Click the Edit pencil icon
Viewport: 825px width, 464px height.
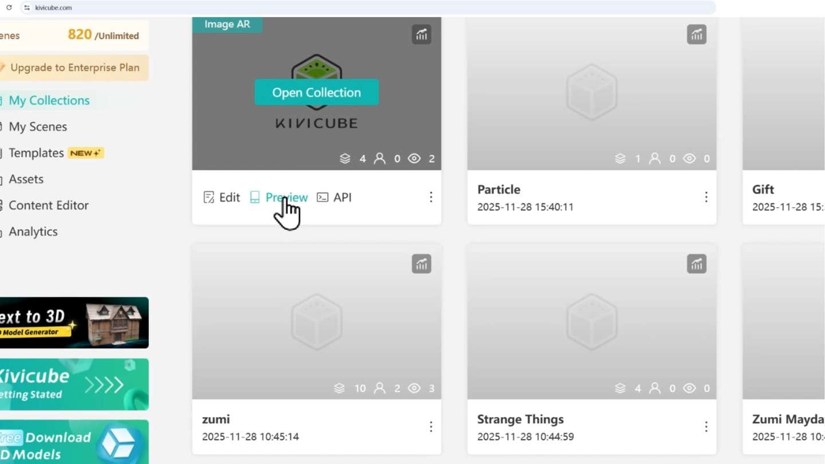209,198
